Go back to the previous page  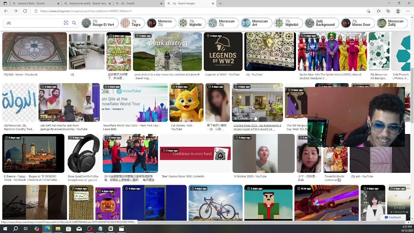coord(6,11)
